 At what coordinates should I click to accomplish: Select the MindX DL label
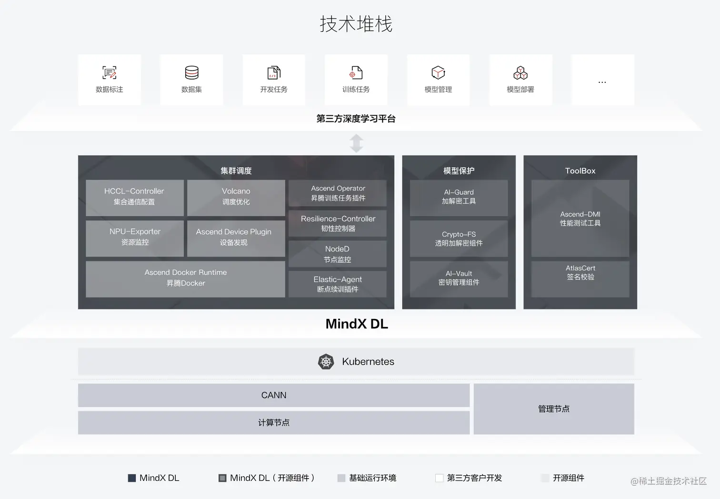pyautogui.click(x=356, y=324)
